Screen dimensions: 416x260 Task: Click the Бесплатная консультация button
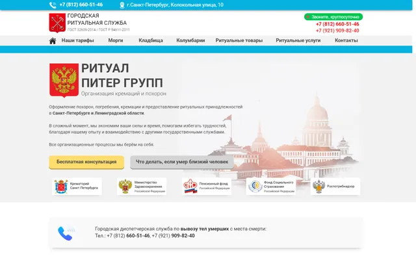[x=86, y=162]
